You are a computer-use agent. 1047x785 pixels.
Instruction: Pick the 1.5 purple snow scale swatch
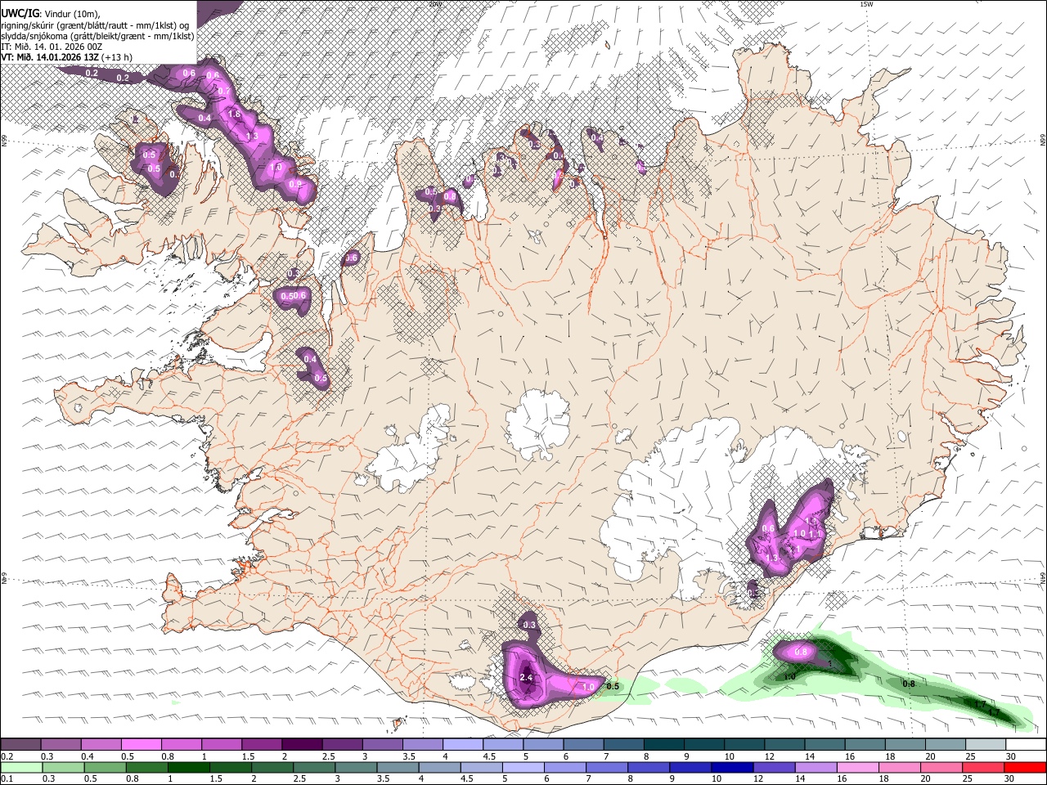(x=262, y=744)
